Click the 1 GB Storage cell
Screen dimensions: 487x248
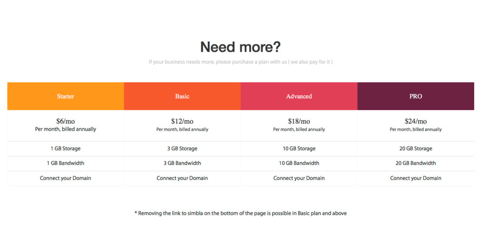pos(66,149)
